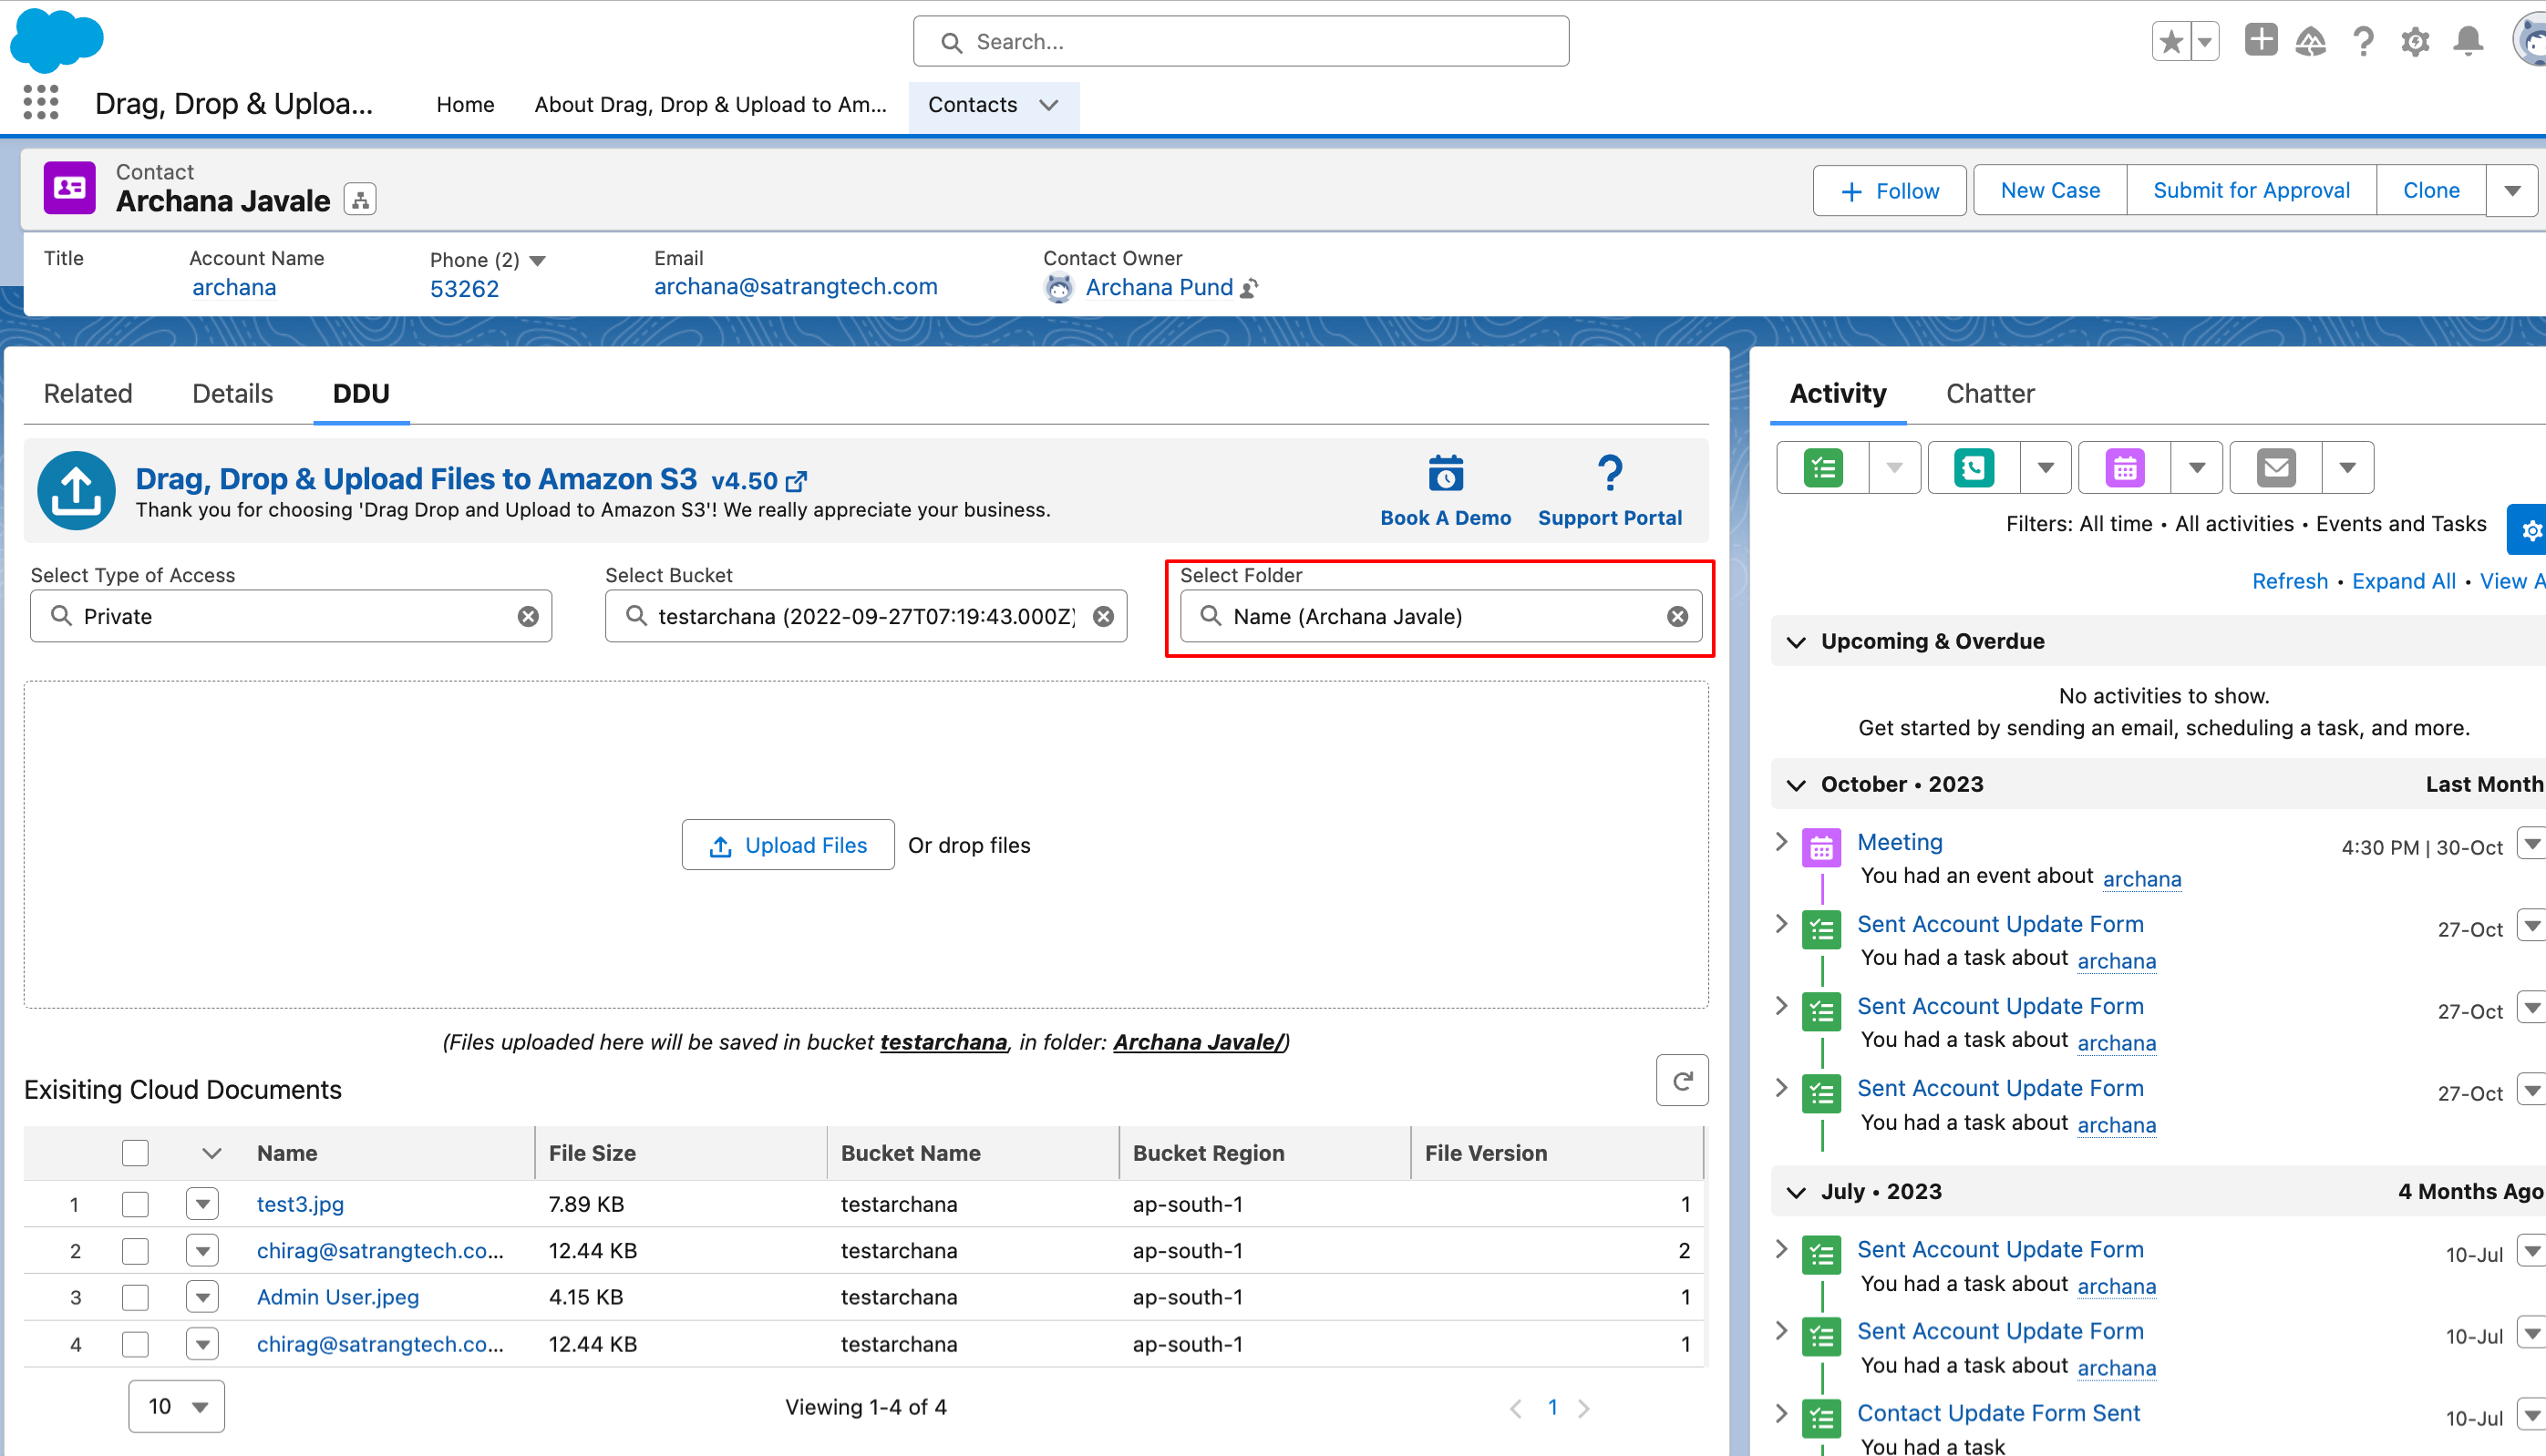Image resolution: width=2546 pixels, height=1456 pixels.
Task: Click the New Task icon in Activity
Action: tap(1823, 468)
